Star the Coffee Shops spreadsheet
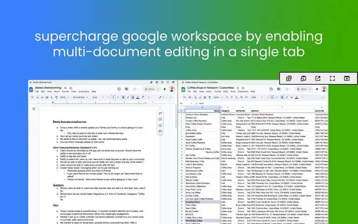358x224 pixels. coord(238,88)
